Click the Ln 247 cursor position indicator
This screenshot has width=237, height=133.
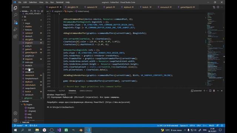point(167,126)
